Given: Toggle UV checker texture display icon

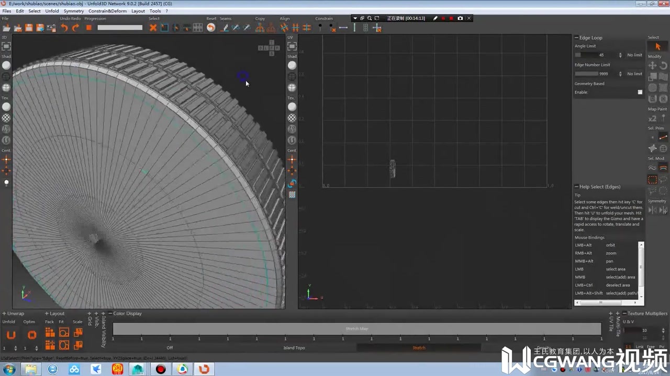Looking at the screenshot, I should (x=292, y=118).
